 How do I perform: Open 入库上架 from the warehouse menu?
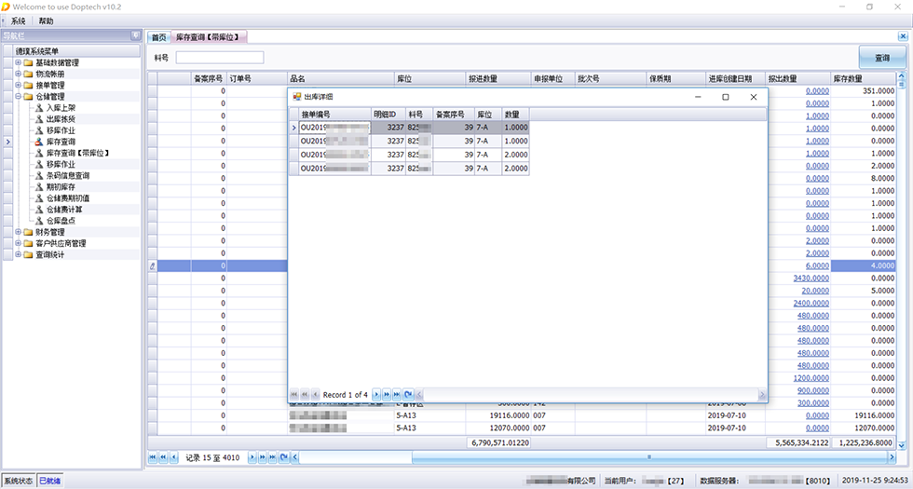pos(61,108)
